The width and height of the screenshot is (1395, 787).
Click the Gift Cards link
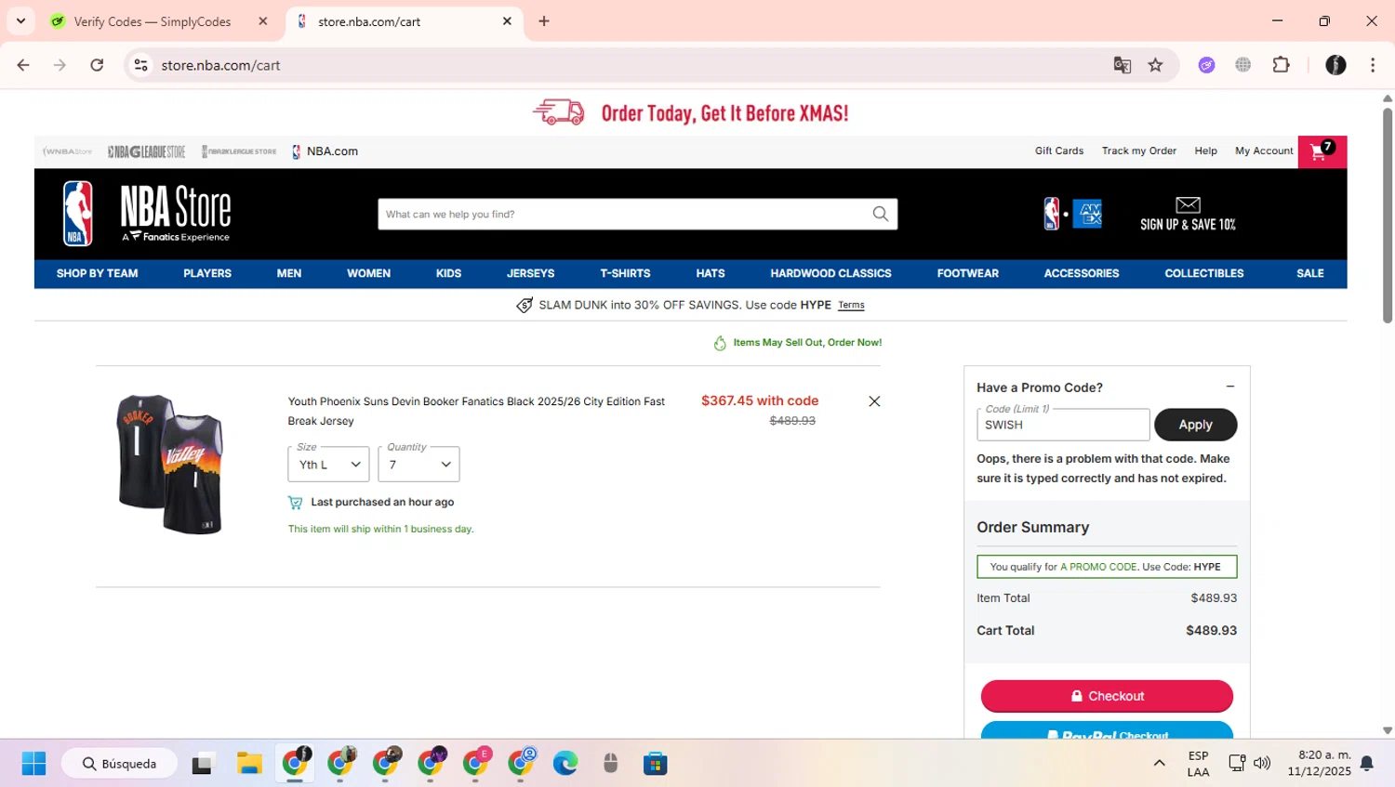1059,151
